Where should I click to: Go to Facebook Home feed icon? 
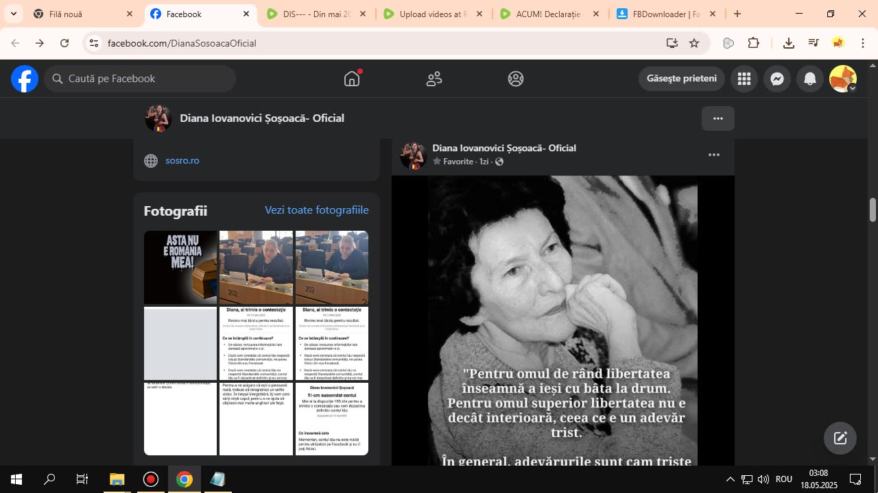pos(352,79)
